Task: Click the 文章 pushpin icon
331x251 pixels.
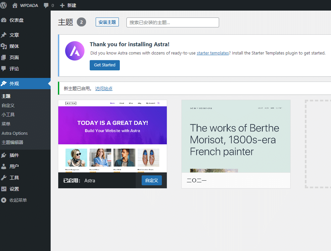Action: point(4,35)
